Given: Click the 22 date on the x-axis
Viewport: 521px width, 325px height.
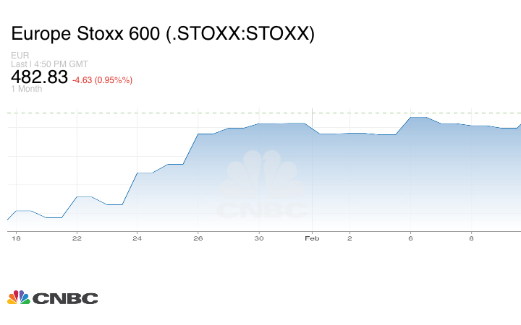Looking at the screenshot, I should point(77,238).
